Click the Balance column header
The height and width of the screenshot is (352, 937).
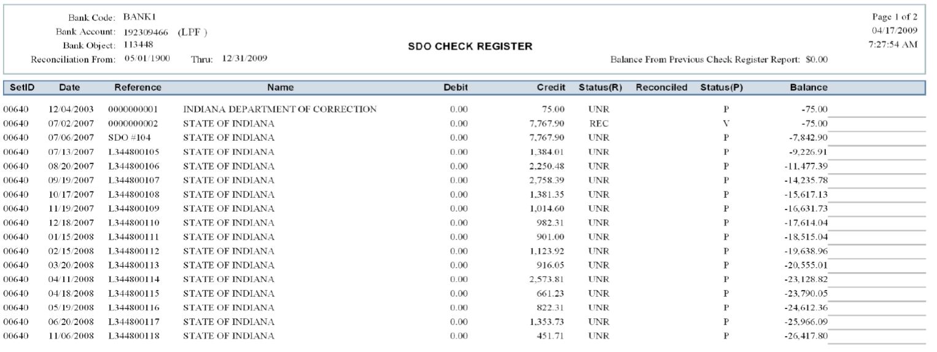click(x=808, y=88)
